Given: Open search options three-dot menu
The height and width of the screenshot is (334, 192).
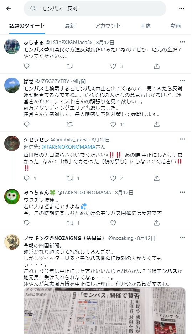Looking at the screenshot, I should tap(182, 9).
